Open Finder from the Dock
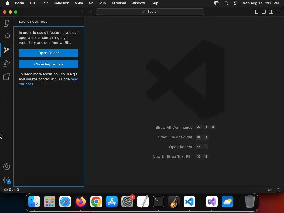The height and width of the screenshot is (213, 284). 34,202
